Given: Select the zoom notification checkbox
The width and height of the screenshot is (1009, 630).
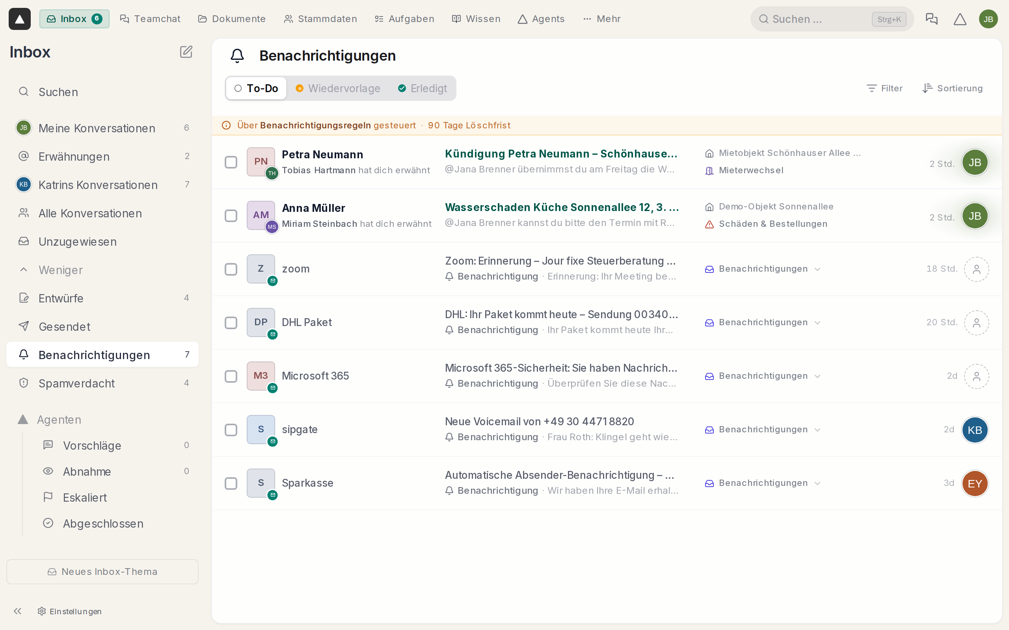Looking at the screenshot, I should coord(231,269).
